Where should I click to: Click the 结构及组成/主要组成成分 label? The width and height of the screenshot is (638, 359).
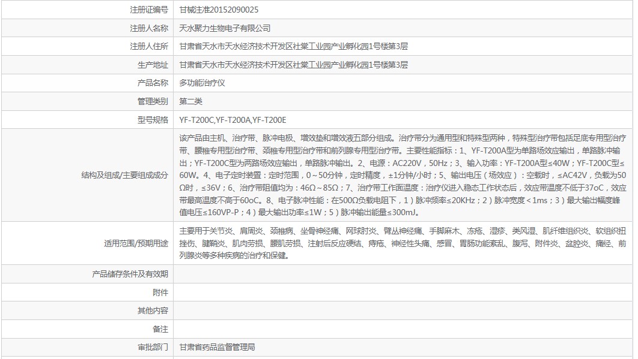click(x=125, y=175)
